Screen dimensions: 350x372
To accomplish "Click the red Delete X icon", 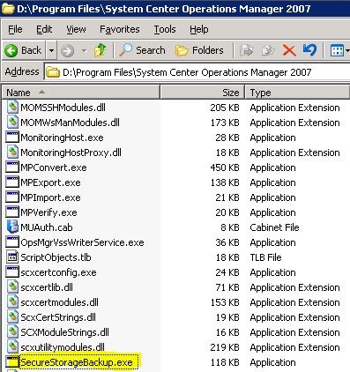I will click(289, 50).
